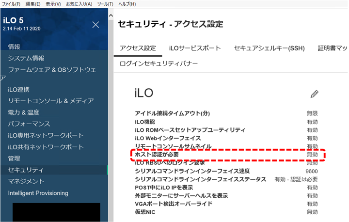
Task: Click the iLO 5 title in sidebar header
Action: (13, 20)
